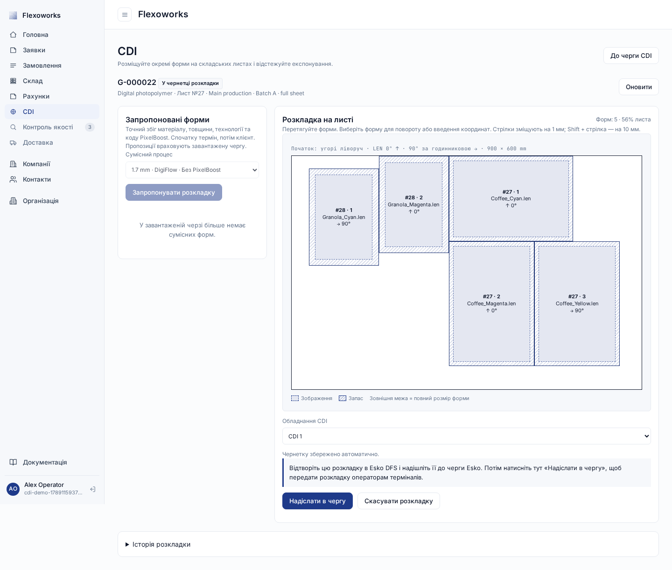The image size is (672, 570).
Task: Click Скасувати розкладку button
Action: (x=399, y=501)
